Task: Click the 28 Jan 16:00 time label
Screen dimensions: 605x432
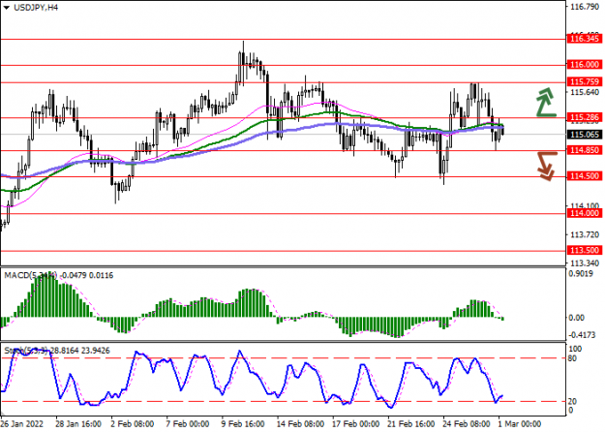Action: tap(78, 424)
